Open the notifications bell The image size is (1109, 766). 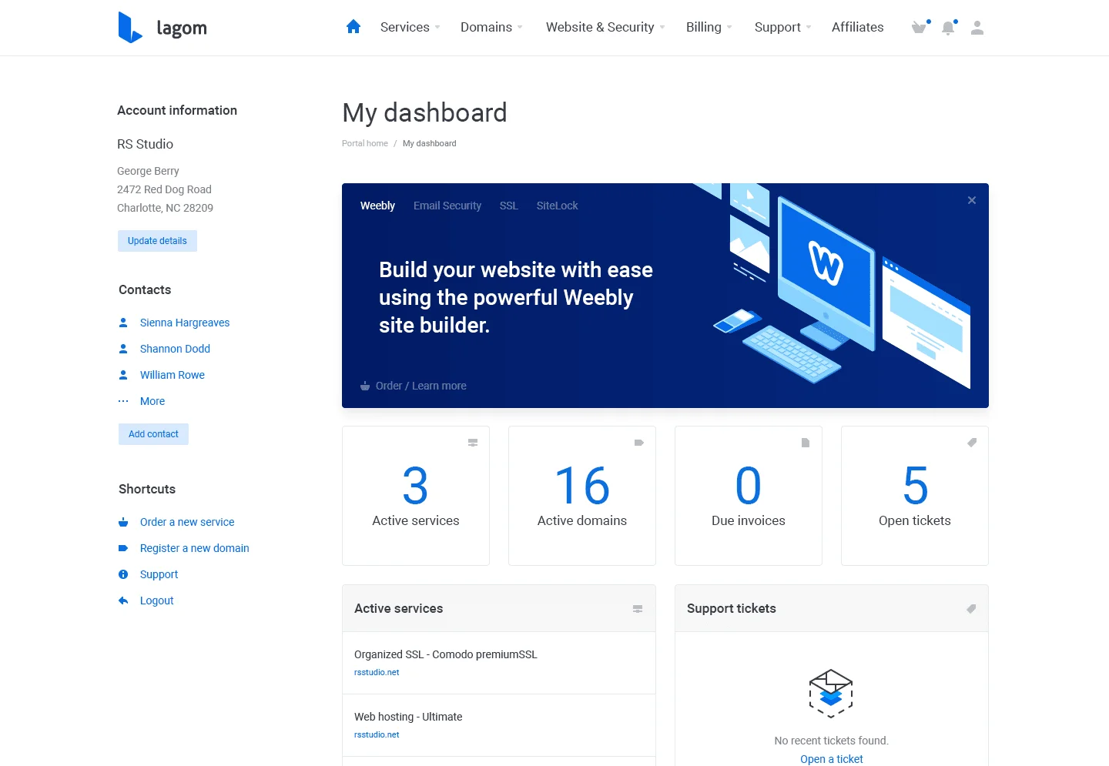tap(948, 28)
